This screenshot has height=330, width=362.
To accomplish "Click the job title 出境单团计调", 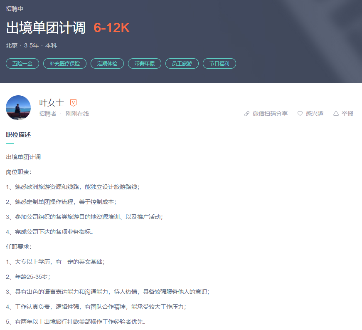I will 46,28.
